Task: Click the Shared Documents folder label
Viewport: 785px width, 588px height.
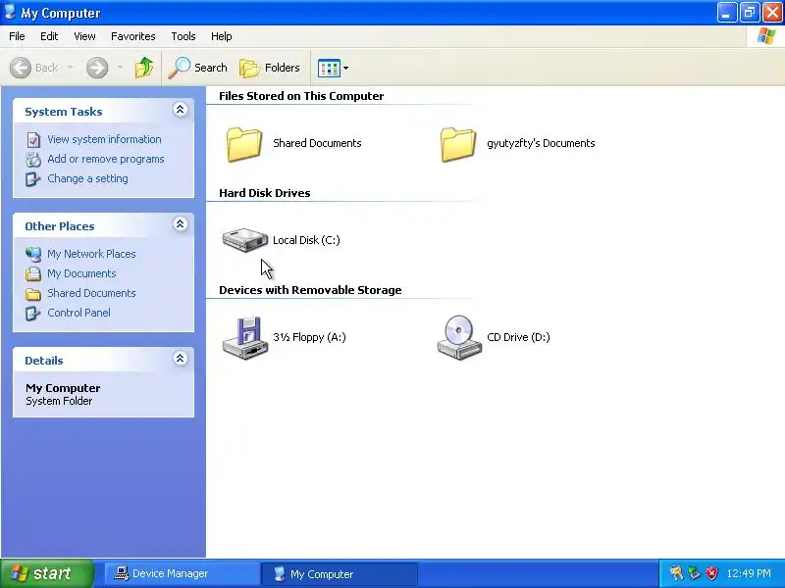Action: 317,143
